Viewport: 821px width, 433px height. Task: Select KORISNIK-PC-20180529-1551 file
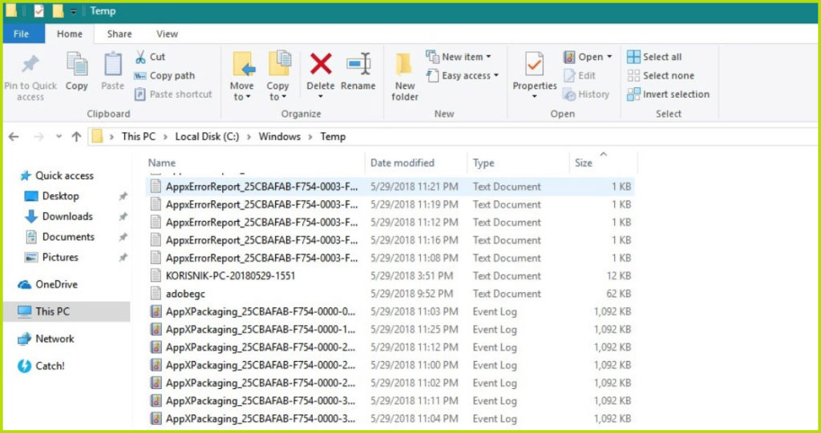[390, 275]
